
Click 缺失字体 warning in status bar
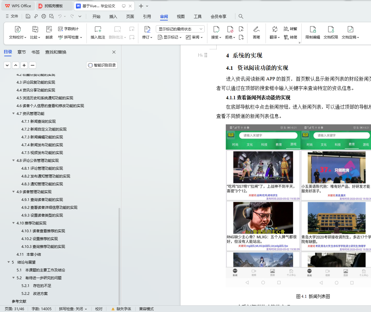click(121, 309)
